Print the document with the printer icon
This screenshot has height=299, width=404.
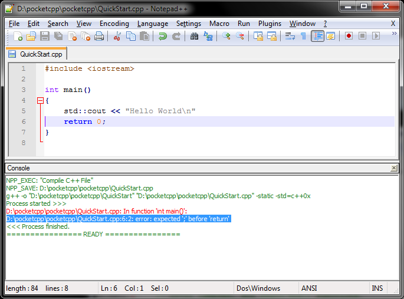99,36
